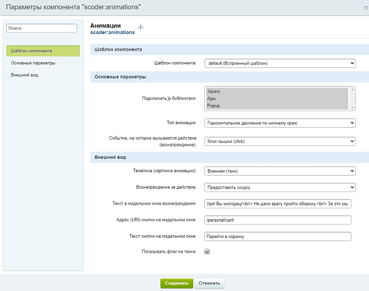369x291 pixels.
Task: Focus the Поиск search field
Action: pyautogui.click(x=41, y=29)
